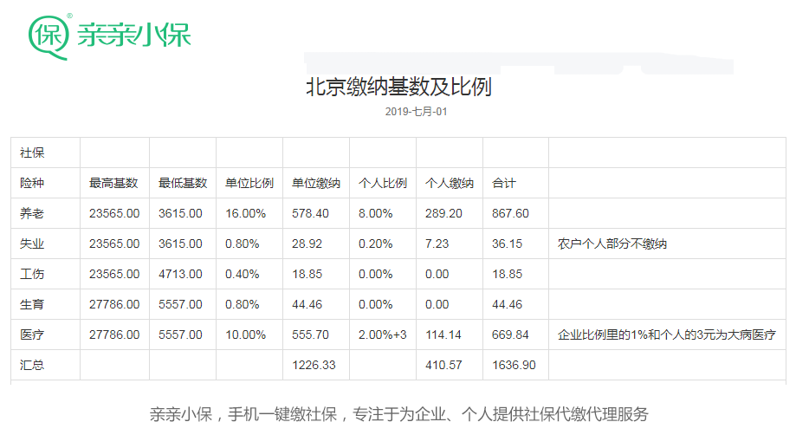Select the 社保 header cell
The height and width of the screenshot is (448, 796).
pos(32,153)
